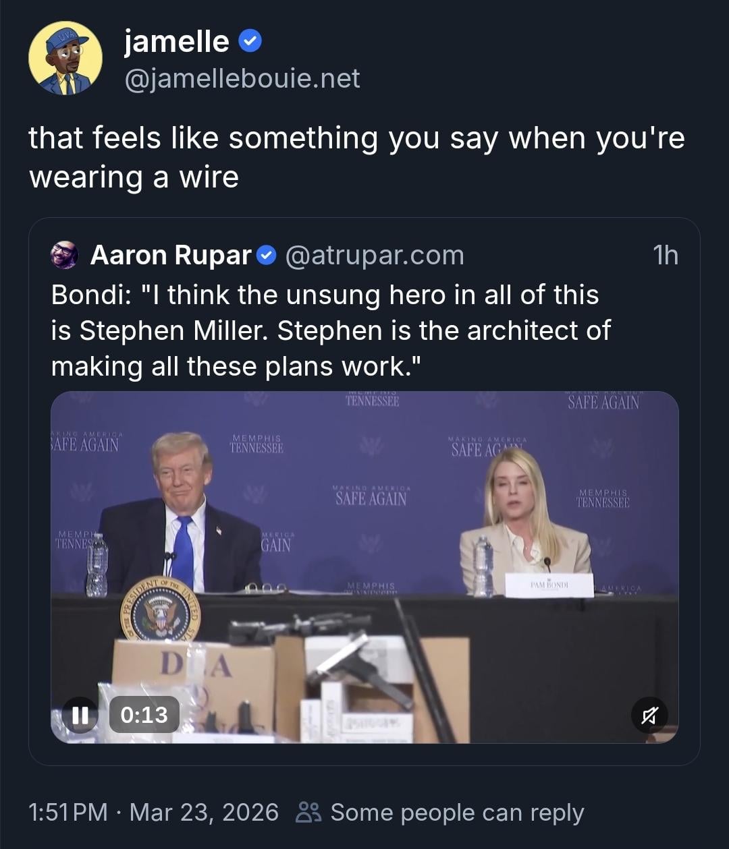Open jamelle's profile avatar

tap(65, 58)
